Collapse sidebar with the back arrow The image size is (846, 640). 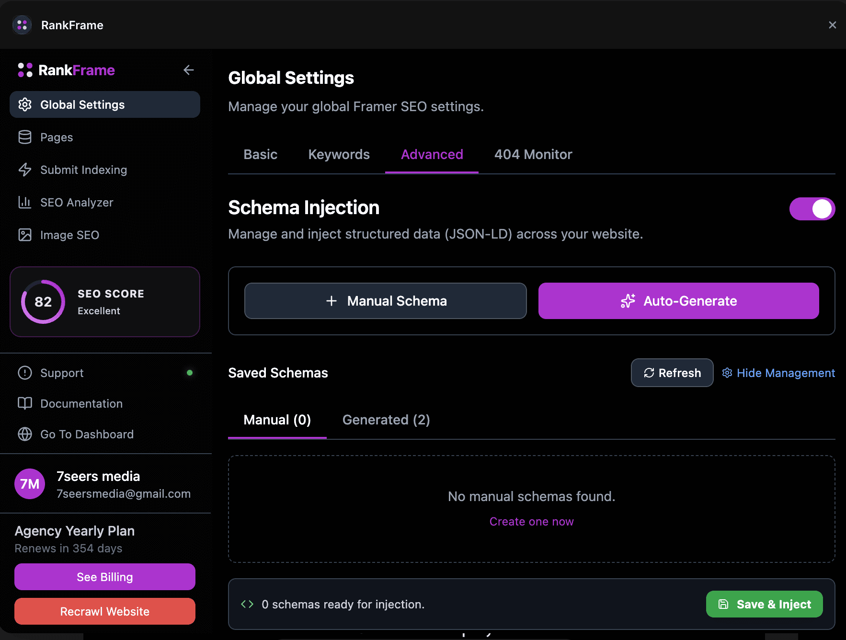click(x=189, y=70)
